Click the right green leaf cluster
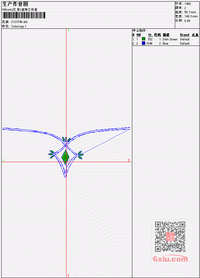The height and width of the screenshot is (278, 200). point(80,155)
